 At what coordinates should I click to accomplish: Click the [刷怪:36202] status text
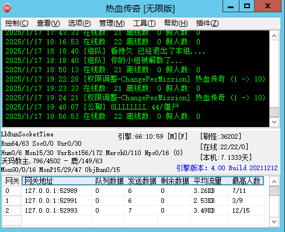point(221,136)
